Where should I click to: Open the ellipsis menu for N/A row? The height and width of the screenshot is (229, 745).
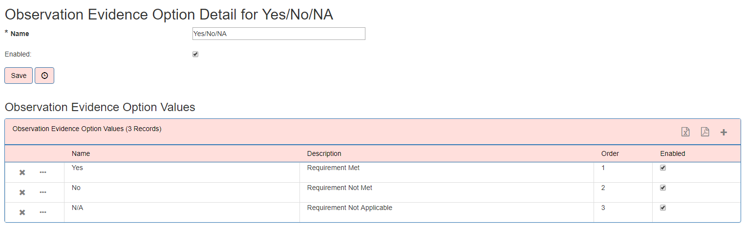pyautogui.click(x=43, y=212)
